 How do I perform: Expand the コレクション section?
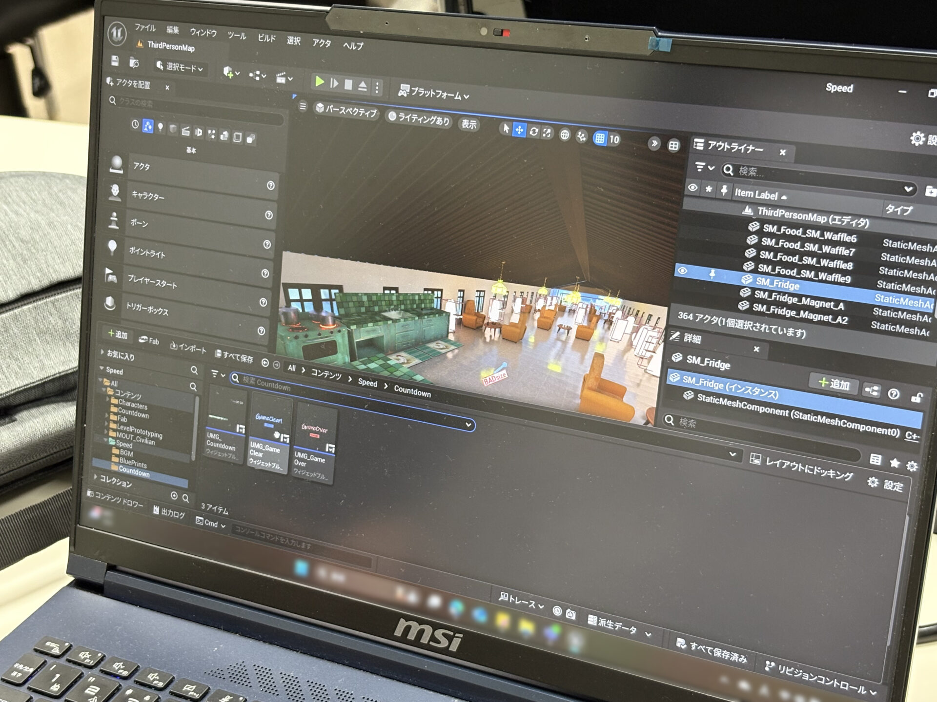(x=96, y=477)
